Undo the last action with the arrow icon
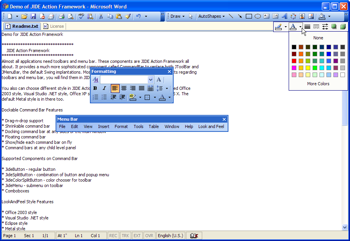 (139, 16)
